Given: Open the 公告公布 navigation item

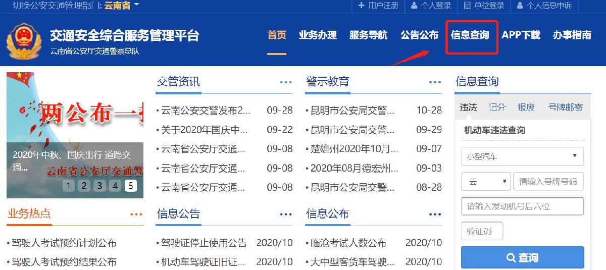Looking at the screenshot, I should [420, 35].
